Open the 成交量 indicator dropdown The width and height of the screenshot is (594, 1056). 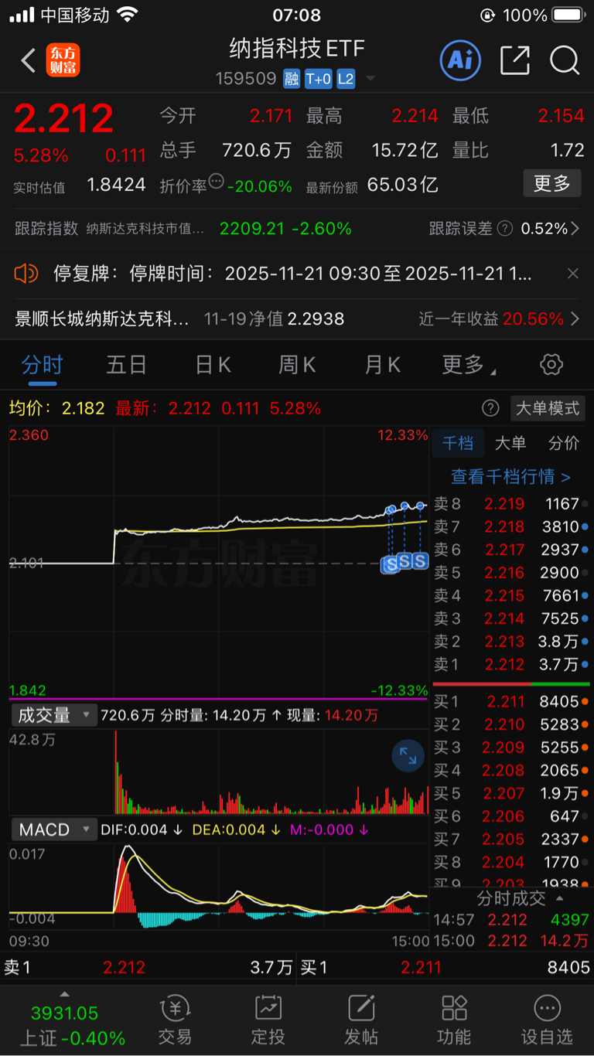click(54, 715)
